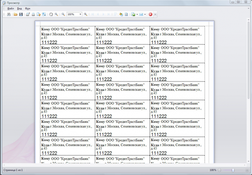This screenshot has height=175, width=252.
Task: Click the zoom slider in the status bar
Action: [x=233, y=170]
